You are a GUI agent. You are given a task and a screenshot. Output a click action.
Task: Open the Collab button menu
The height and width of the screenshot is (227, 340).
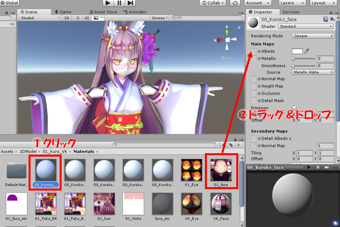coord(213,3)
